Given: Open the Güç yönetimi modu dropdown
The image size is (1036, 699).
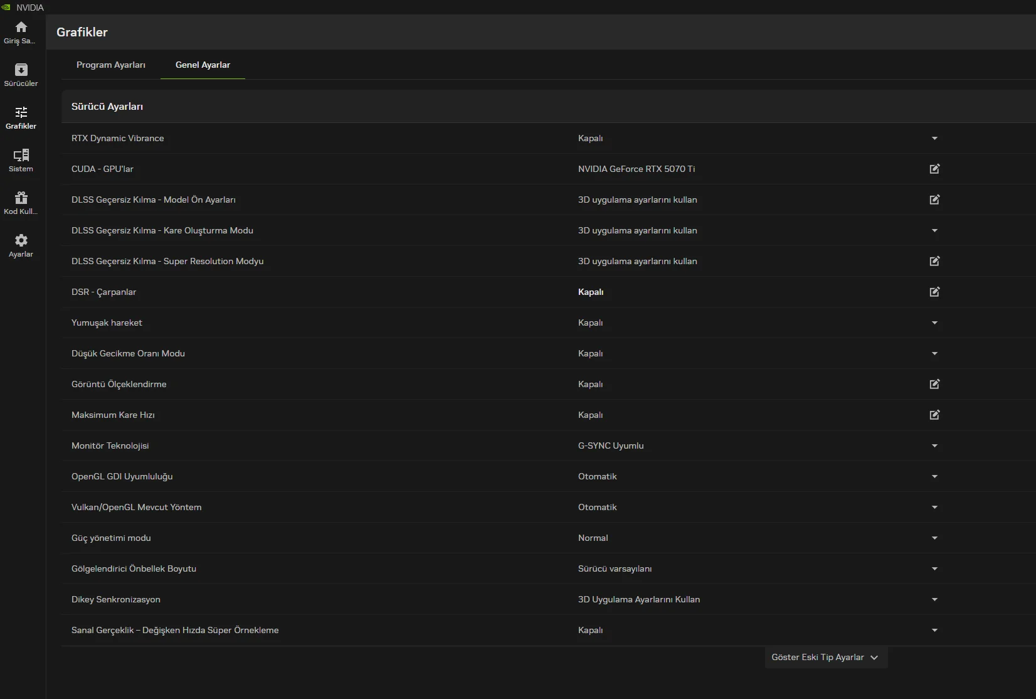Looking at the screenshot, I should pos(934,538).
